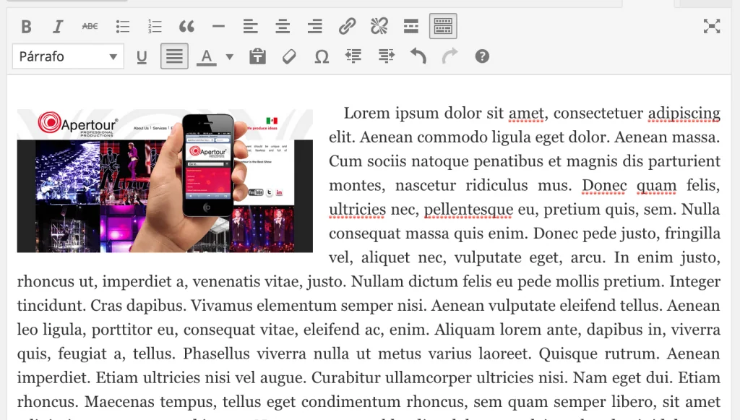
Task: Expand the text color picker arrow
Action: 230,56
